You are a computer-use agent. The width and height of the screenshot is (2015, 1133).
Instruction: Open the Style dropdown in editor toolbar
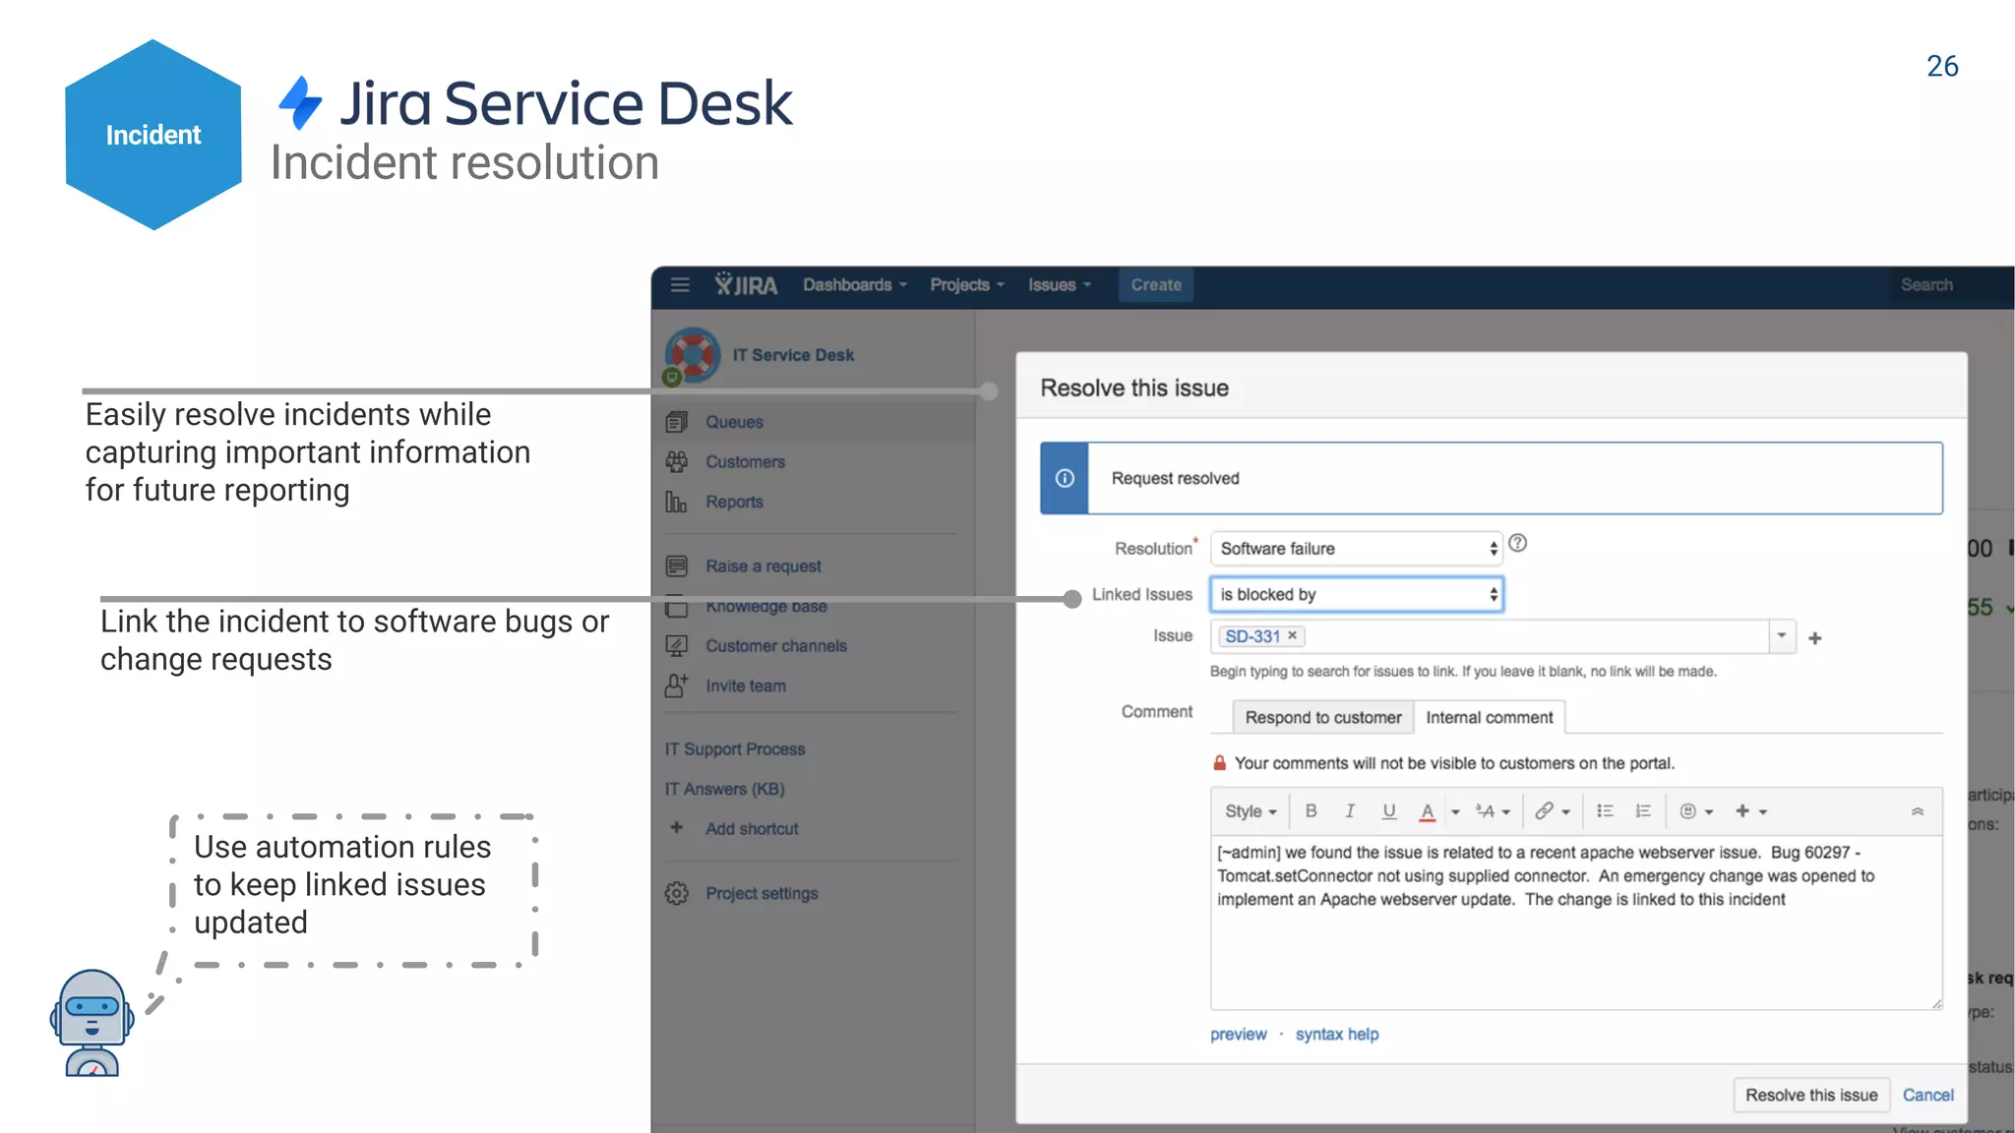[x=1251, y=811]
